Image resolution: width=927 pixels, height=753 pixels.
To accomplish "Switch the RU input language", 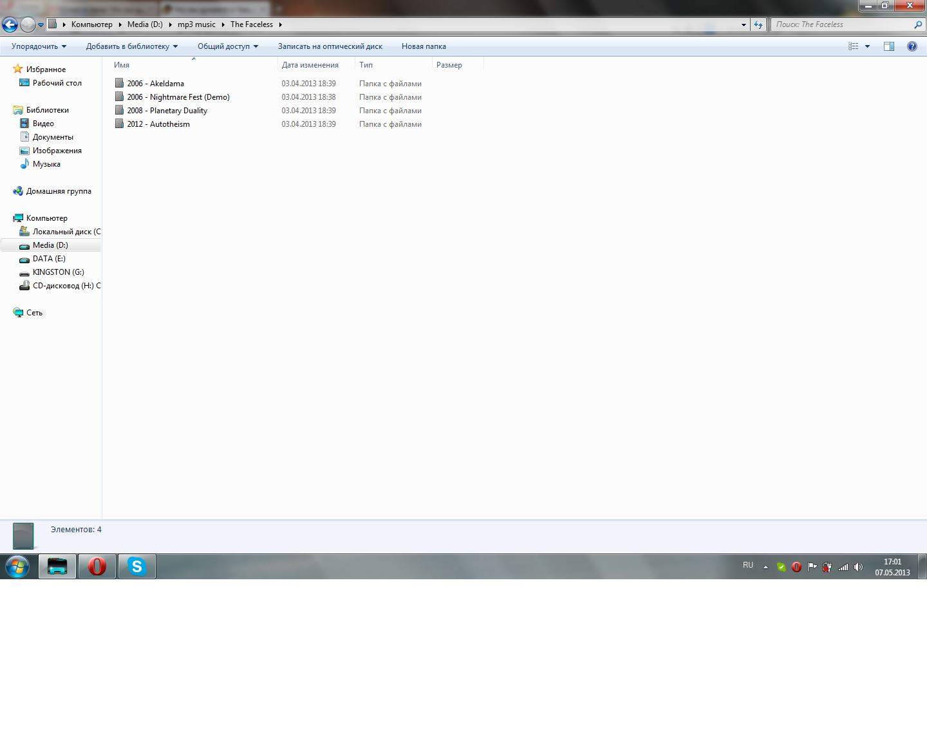I will coord(748,565).
